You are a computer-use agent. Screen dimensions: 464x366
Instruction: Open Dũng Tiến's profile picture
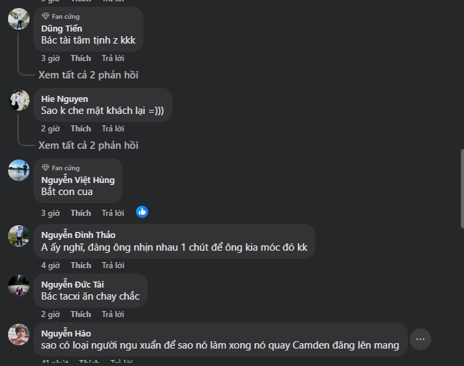pos(19,19)
